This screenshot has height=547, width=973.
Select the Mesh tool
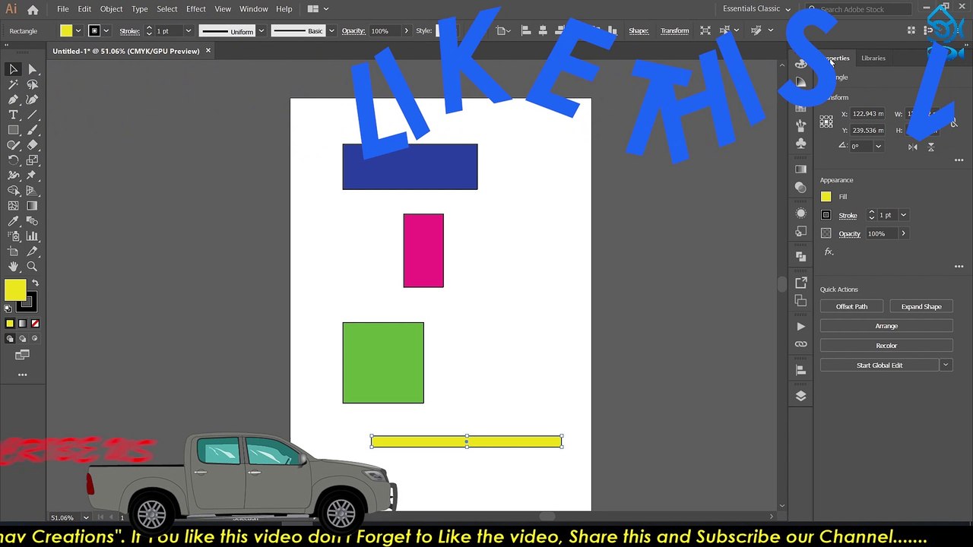pyautogui.click(x=13, y=206)
